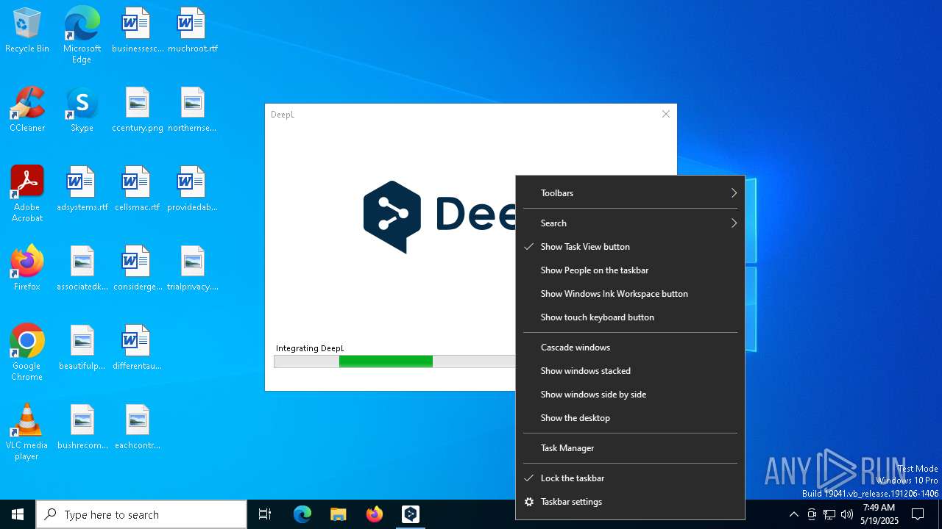
Task: Select the CCleaner desktop shortcut
Action: [x=27, y=109]
